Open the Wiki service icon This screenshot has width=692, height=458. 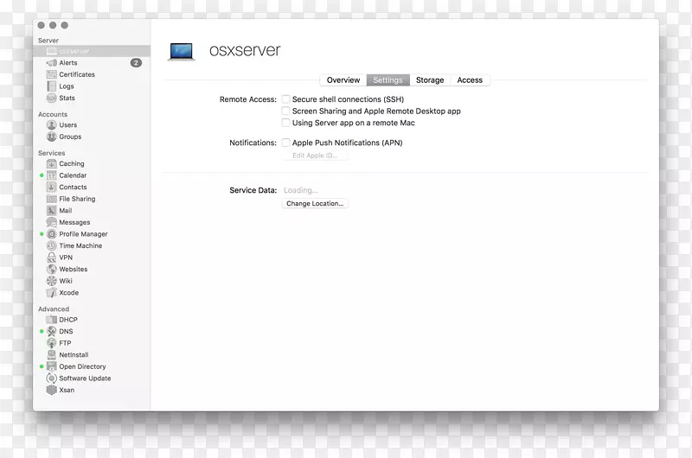pos(52,281)
